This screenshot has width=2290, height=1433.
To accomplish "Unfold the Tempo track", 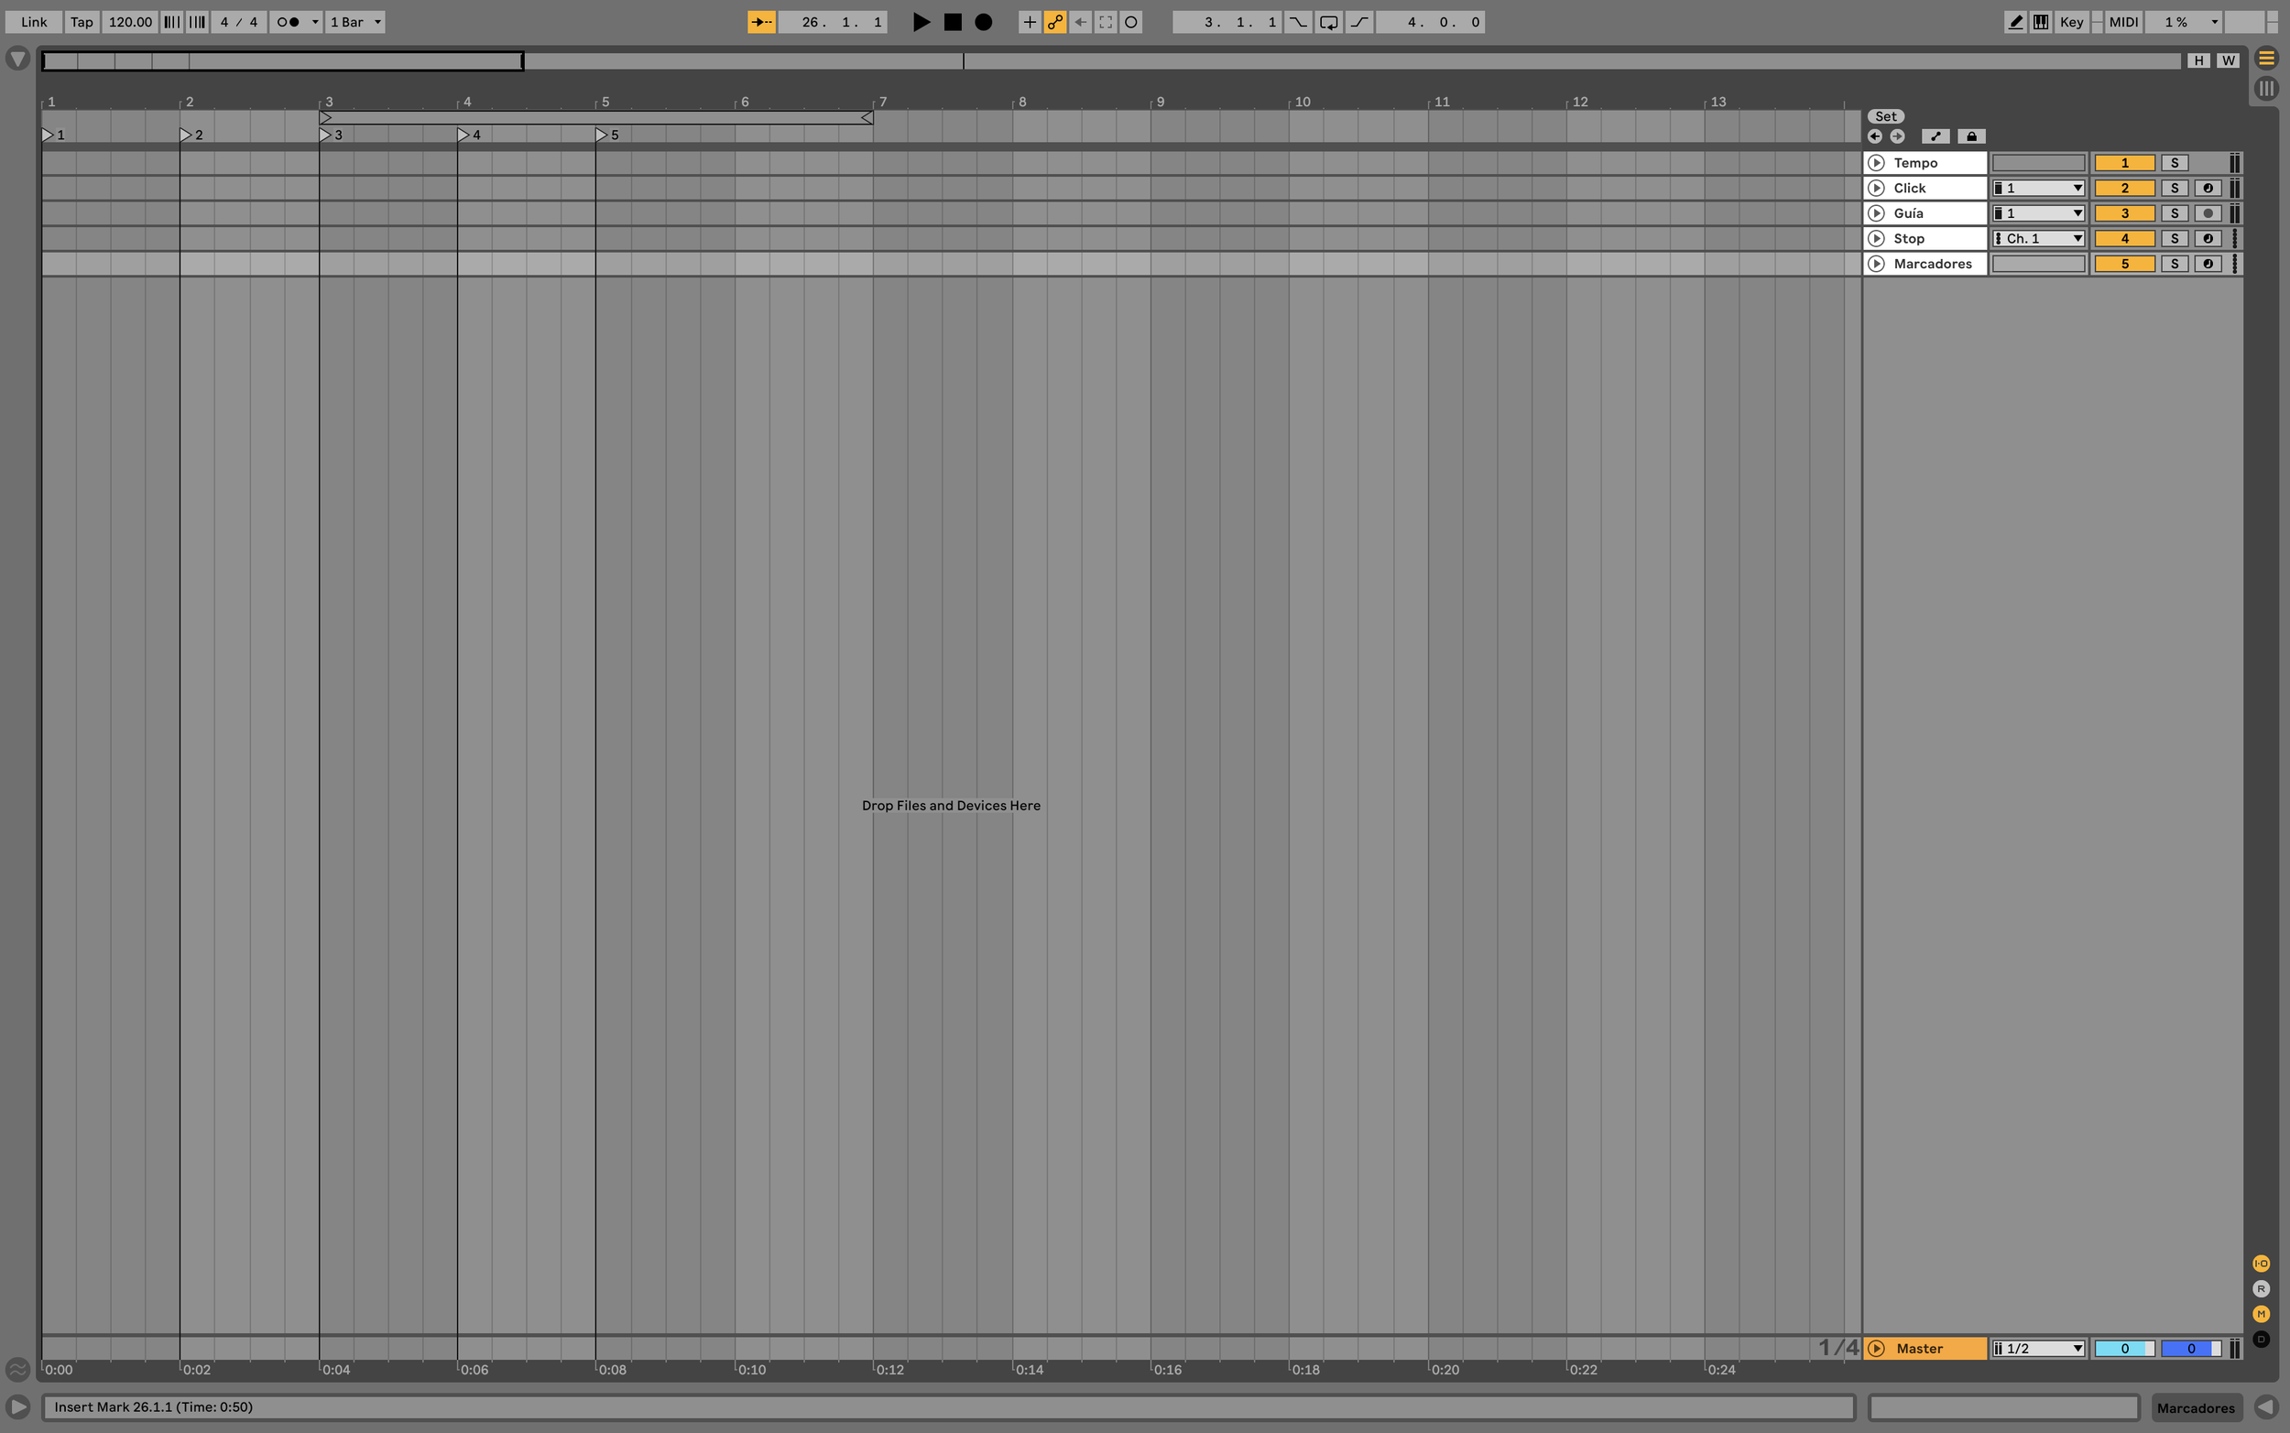I will (x=1876, y=163).
